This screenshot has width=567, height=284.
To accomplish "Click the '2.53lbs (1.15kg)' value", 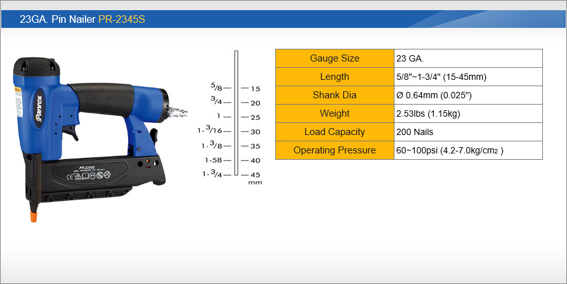I will (x=428, y=114).
